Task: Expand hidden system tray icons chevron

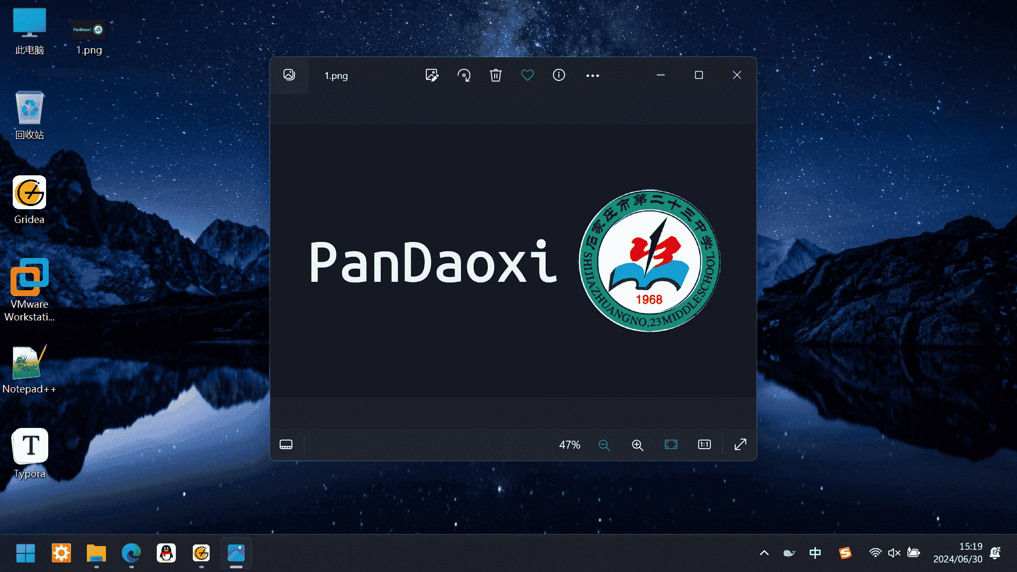Action: [x=764, y=553]
